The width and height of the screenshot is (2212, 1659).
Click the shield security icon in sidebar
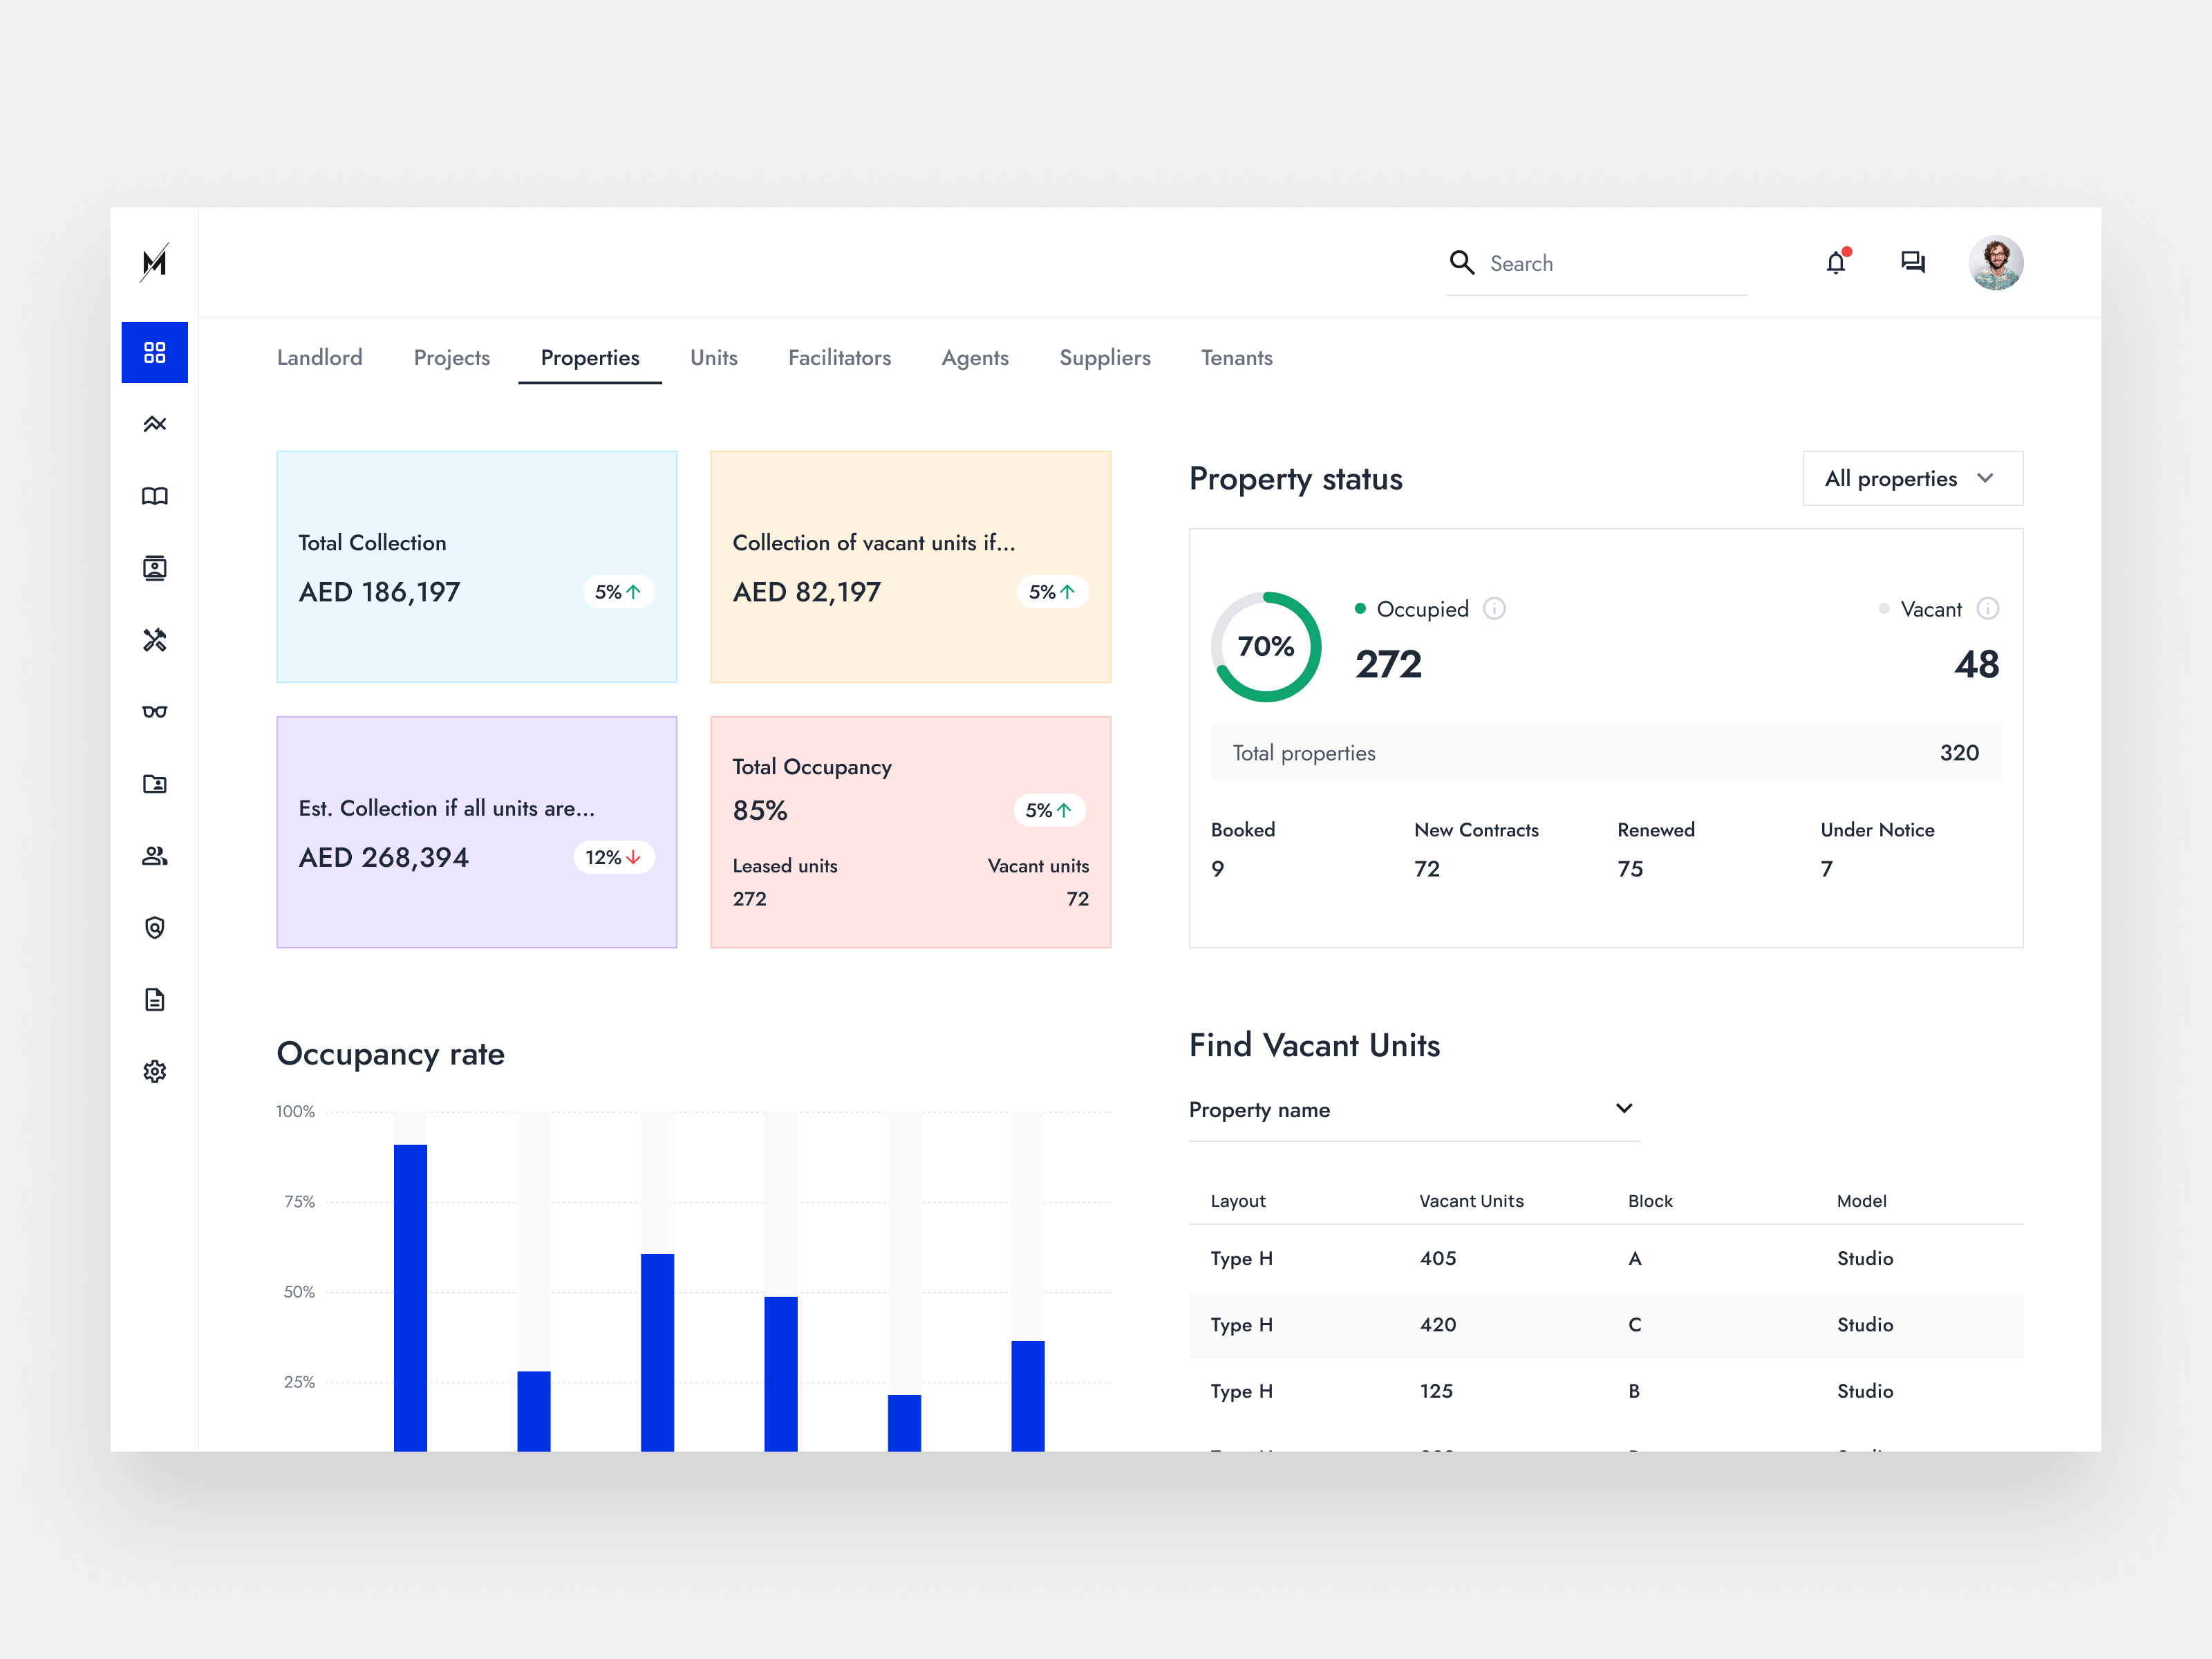click(154, 928)
